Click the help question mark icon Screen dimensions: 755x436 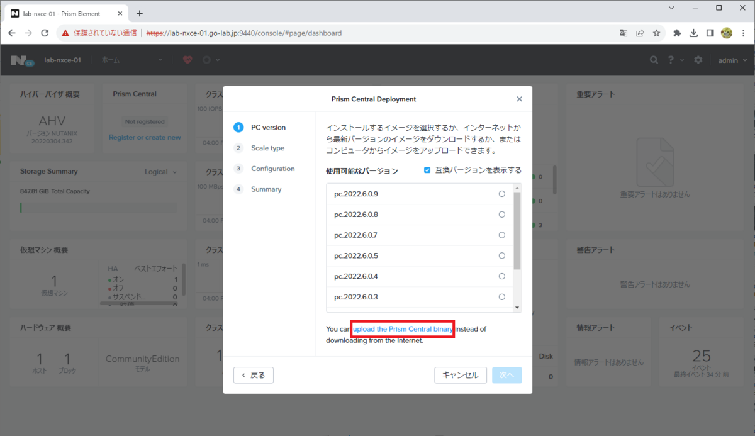pyautogui.click(x=671, y=60)
